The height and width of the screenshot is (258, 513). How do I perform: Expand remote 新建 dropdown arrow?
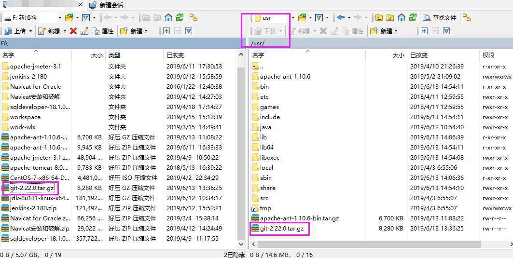(396, 31)
